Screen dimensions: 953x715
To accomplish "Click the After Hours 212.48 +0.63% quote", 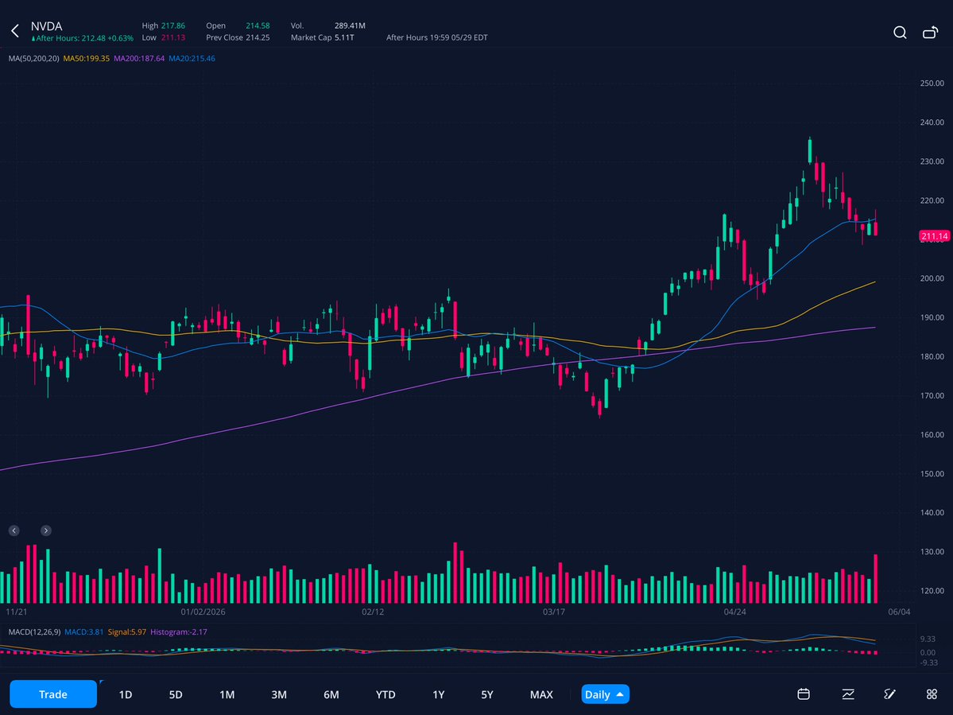I will click(x=82, y=38).
